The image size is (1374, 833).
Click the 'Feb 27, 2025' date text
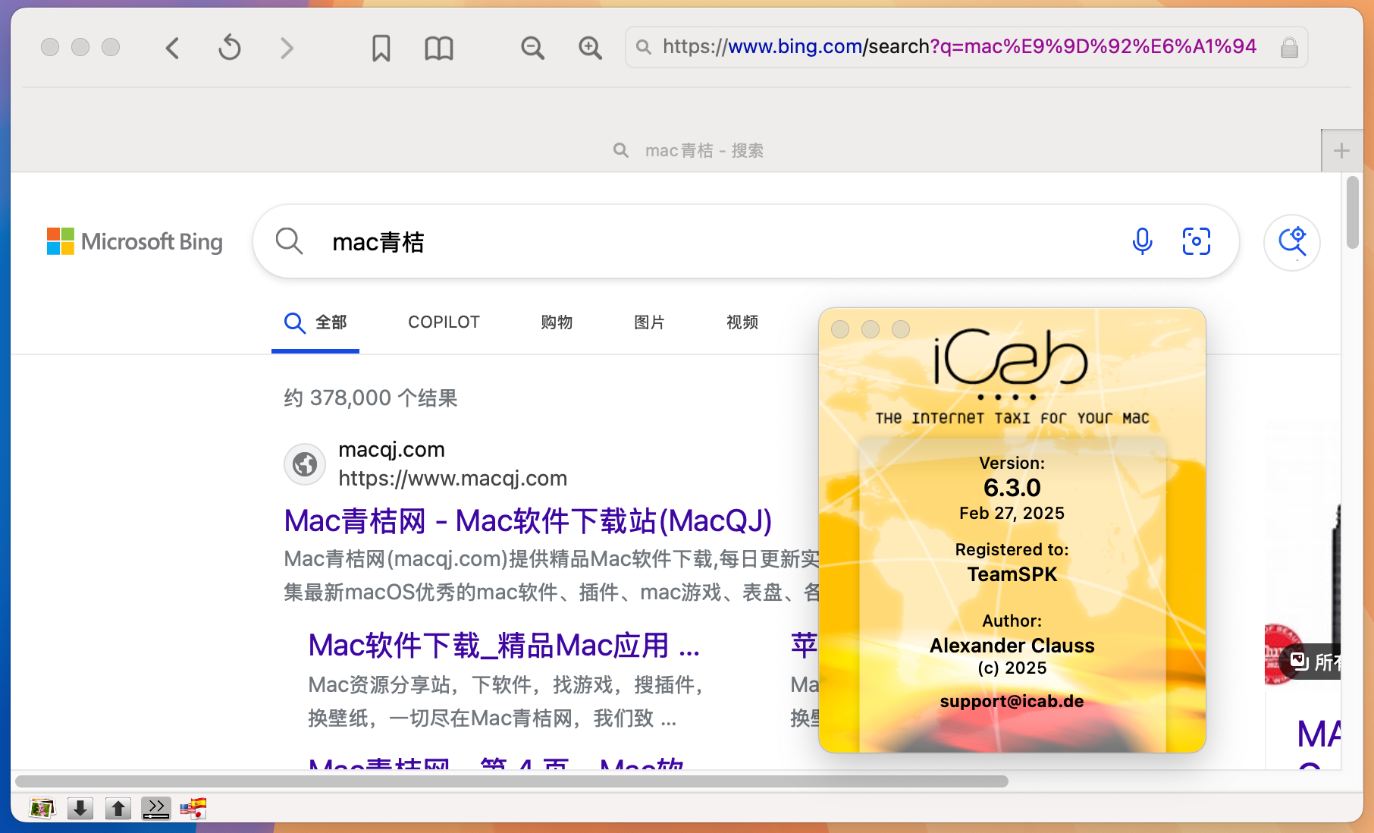pos(1012,514)
